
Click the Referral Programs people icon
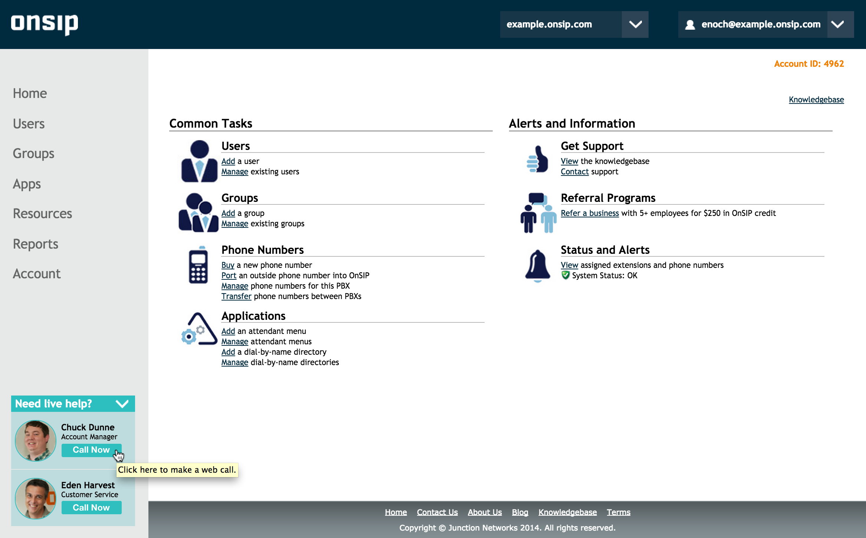(x=538, y=213)
